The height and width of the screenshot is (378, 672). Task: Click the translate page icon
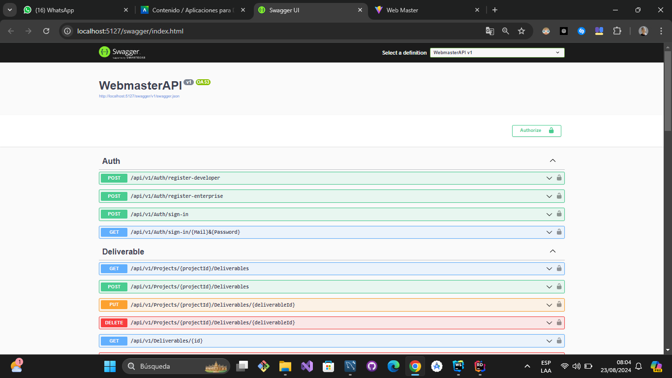tap(489, 31)
